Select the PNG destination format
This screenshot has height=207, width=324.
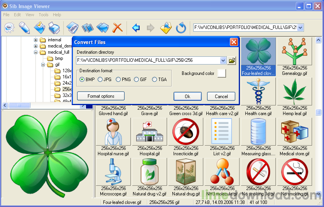pyautogui.click(x=118, y=80)
